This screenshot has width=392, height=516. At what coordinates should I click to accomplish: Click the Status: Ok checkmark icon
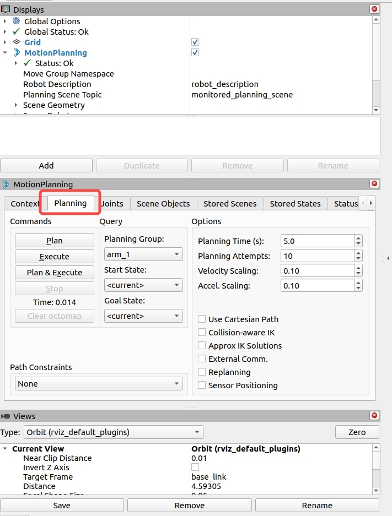point(28,63)
